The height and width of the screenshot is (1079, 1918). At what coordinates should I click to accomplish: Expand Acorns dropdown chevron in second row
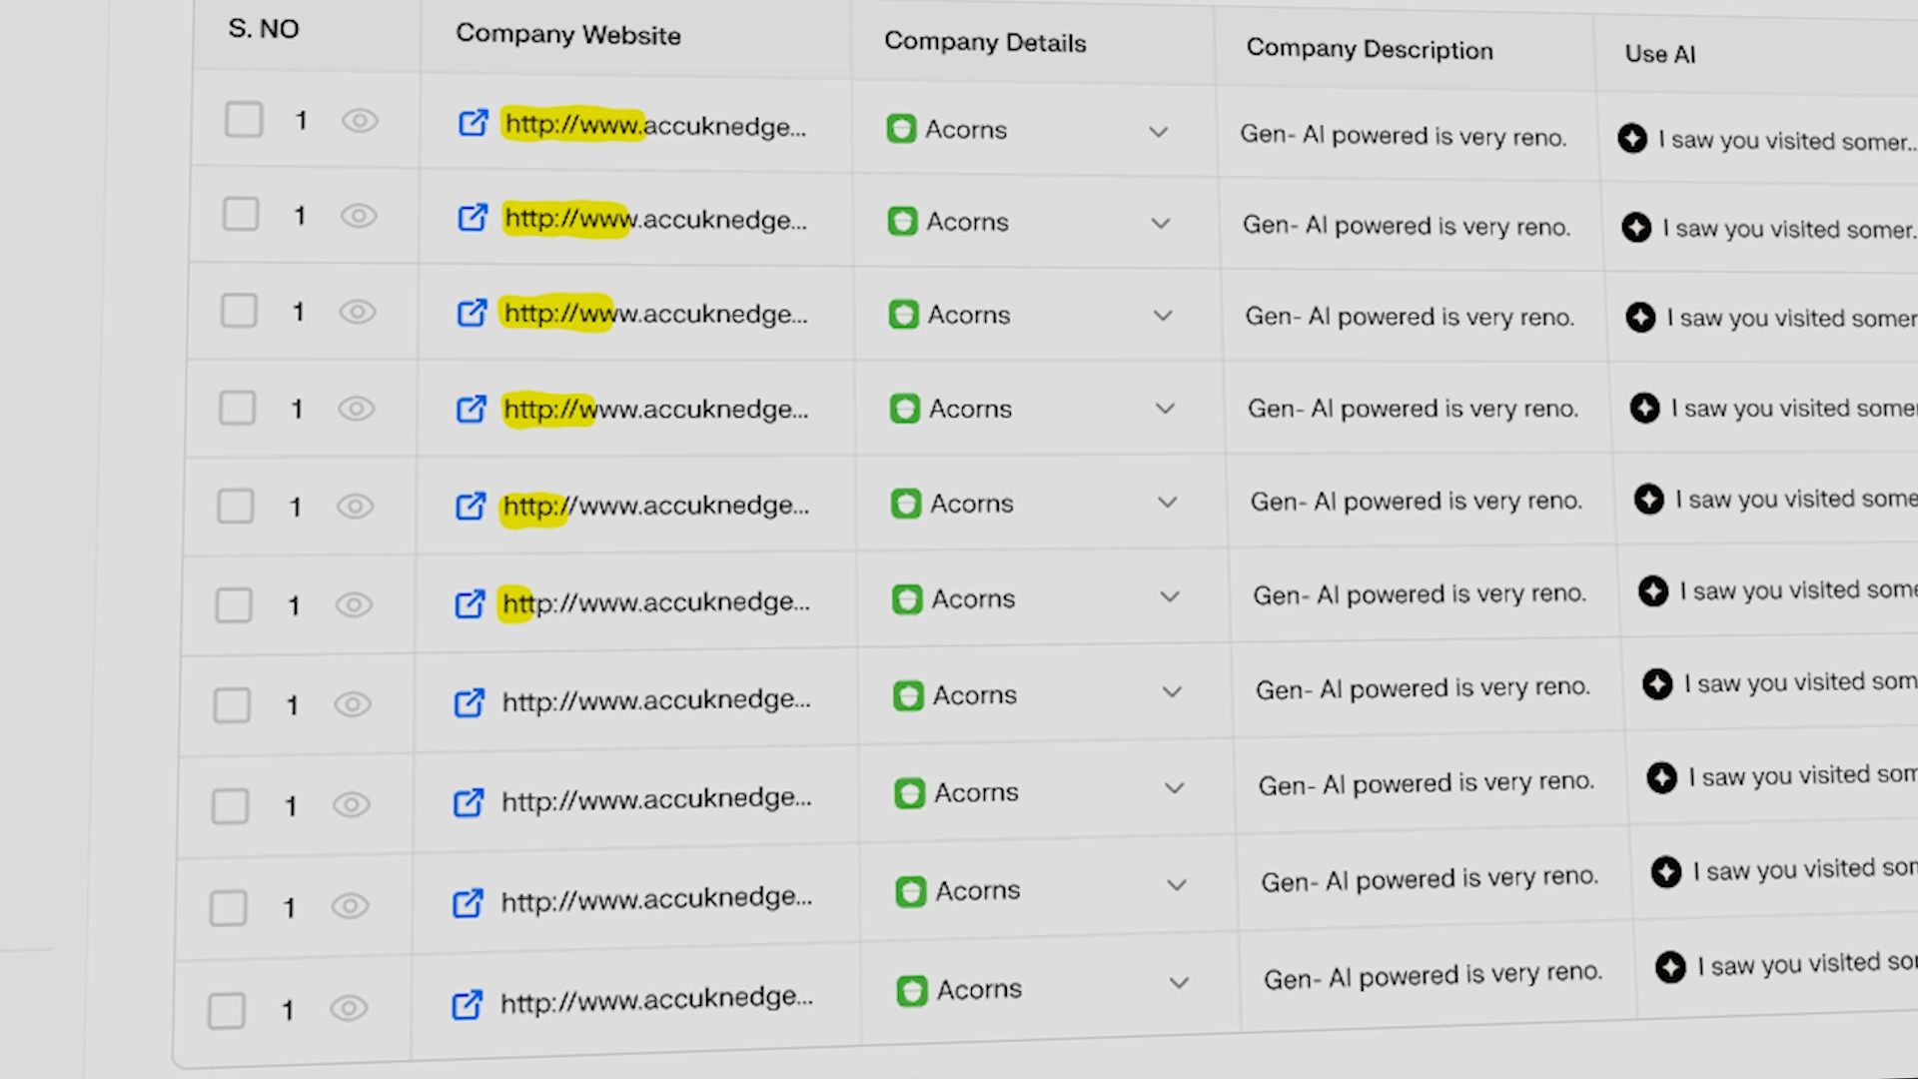[x=1161, y=223]
